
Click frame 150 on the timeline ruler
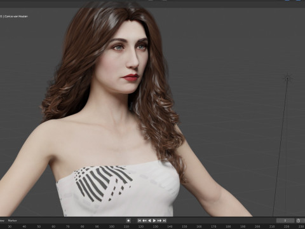pyautogui.click(x=184, y=226)
